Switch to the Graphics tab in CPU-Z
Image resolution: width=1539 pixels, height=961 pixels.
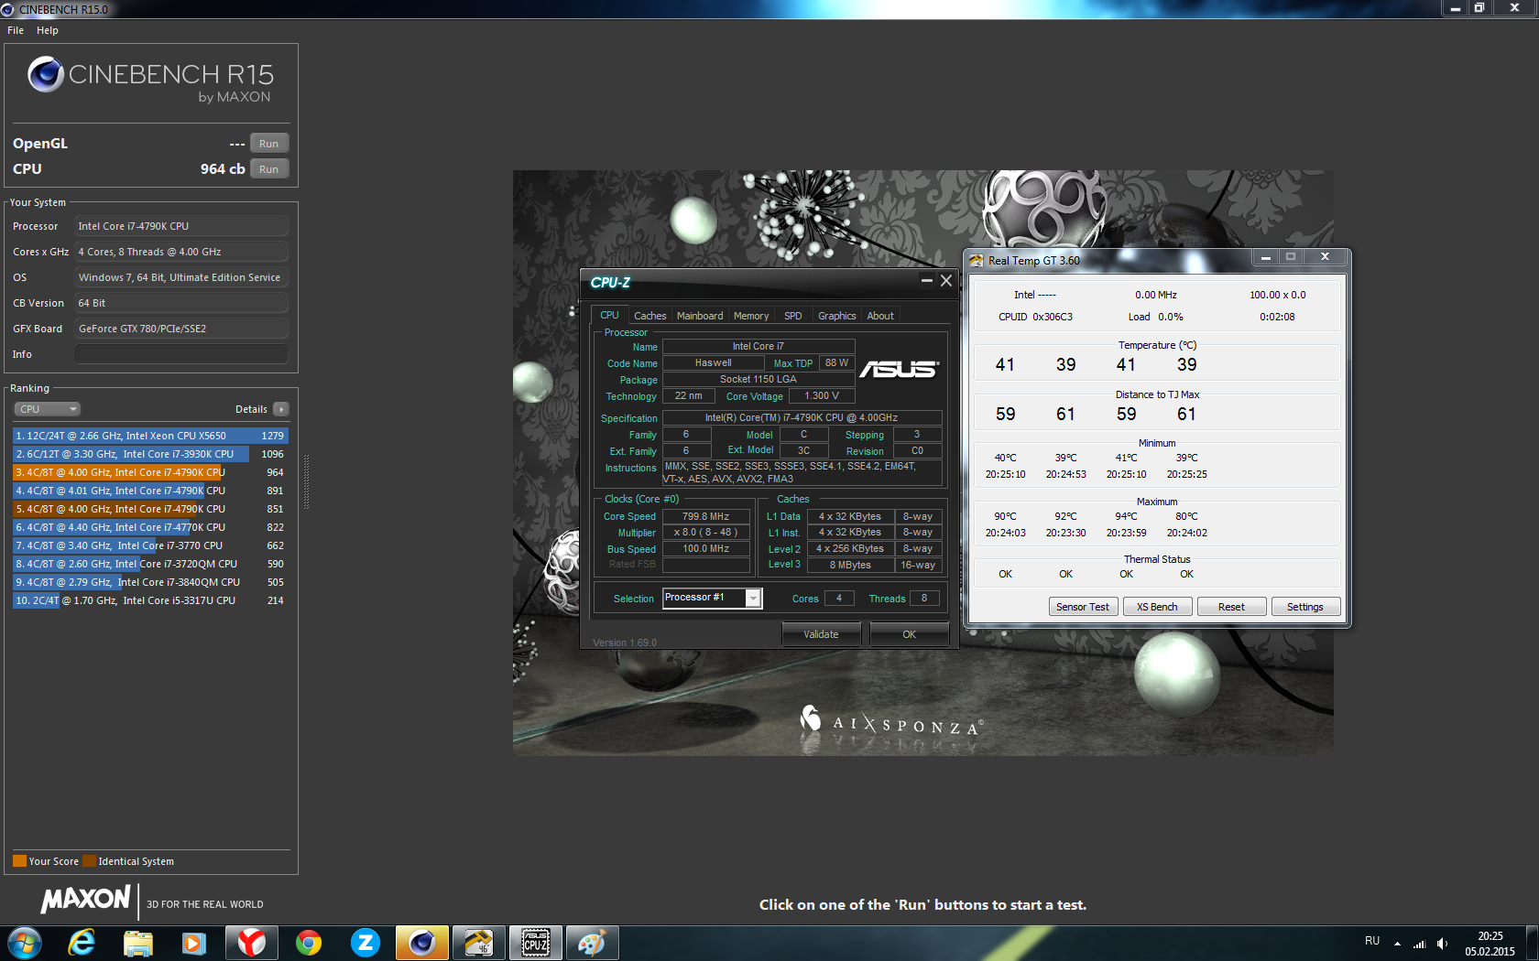click(837, 316)
